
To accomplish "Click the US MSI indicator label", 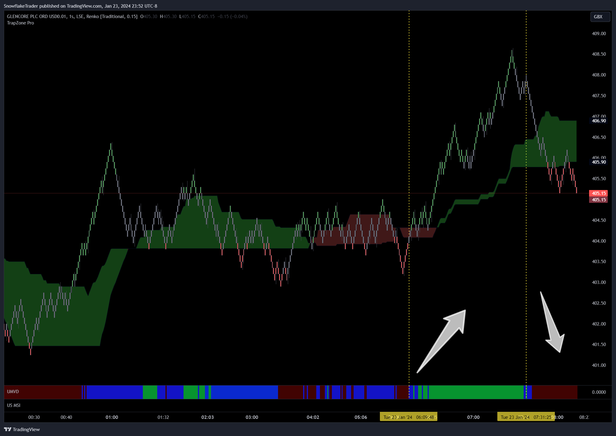I will tap(14, 405).
